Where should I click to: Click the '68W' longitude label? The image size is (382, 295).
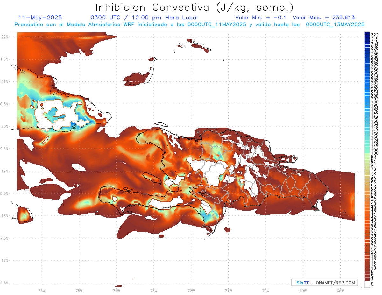[340, 291]
